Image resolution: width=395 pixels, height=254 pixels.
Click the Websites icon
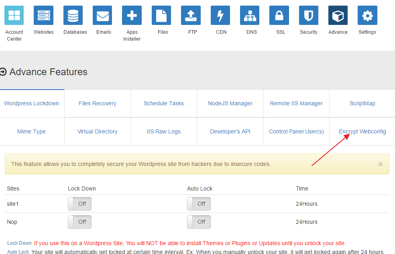[43, 15]
